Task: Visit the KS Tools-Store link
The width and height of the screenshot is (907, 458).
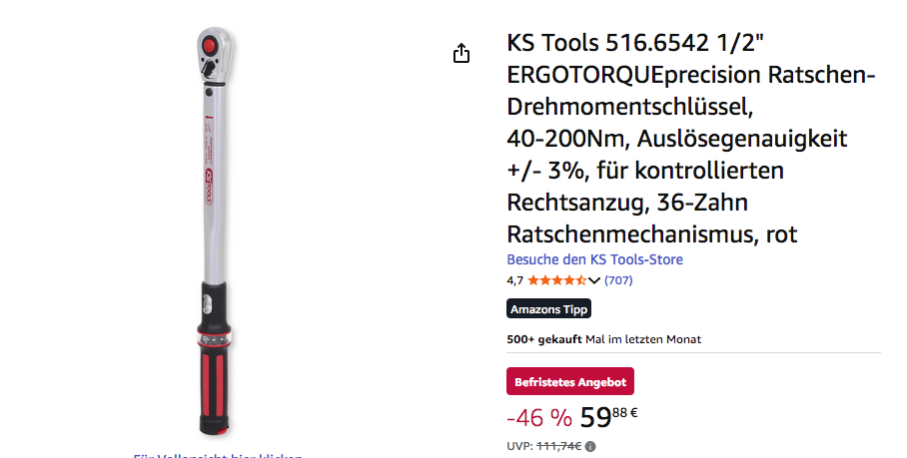Action: [x=594, y=259]
